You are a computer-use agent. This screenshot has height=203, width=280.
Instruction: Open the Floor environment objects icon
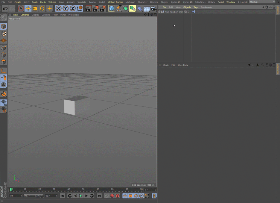(147, 9)
